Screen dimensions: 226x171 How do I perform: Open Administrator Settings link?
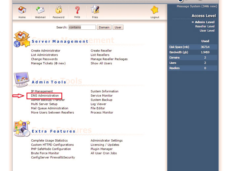[x=107, y=140]
